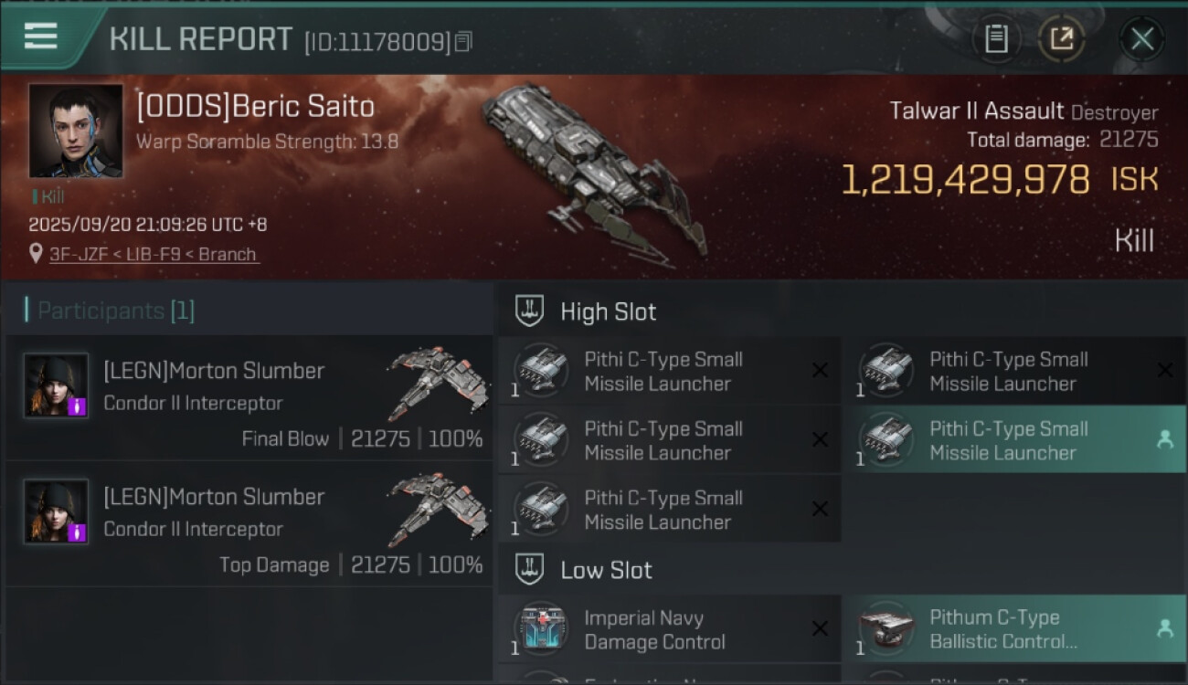Screen dimensions: 1188x685
Task: Click the highlighted Pithi Missile Launcher person icon
Action: (1164, 439)
